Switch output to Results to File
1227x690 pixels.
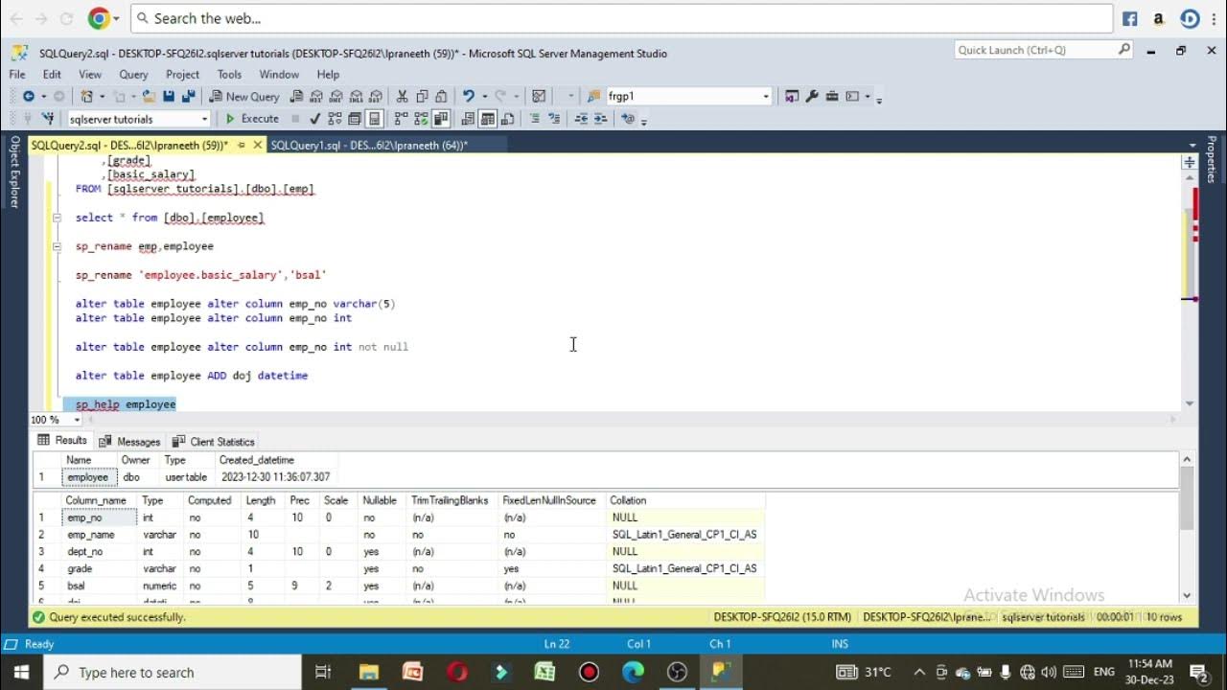(507, 119)
